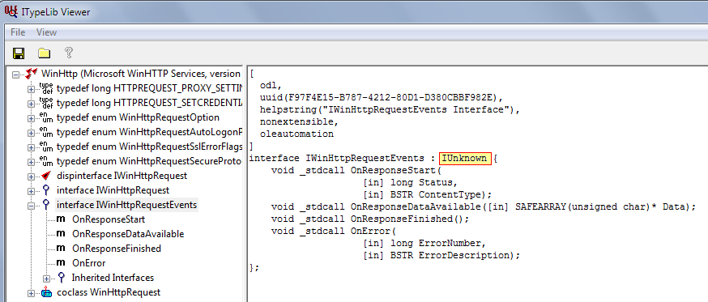Click the open folder toolbar icon
The image size is (708, 302).
click(x=44, y=53)
